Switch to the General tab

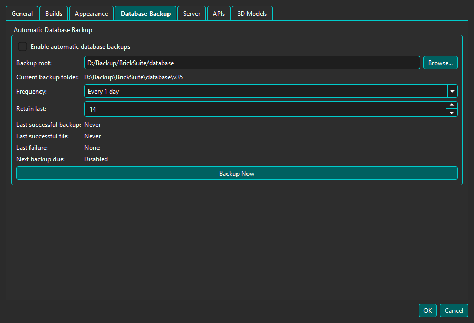[22, 14]
